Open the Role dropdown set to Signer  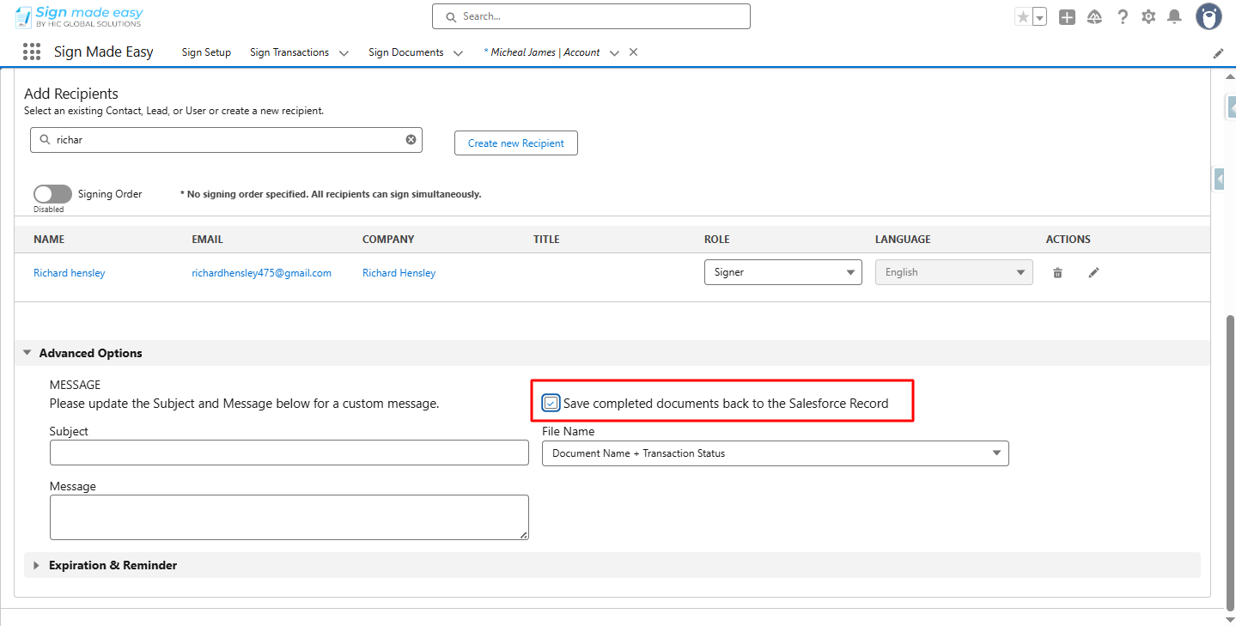(782, 272)
